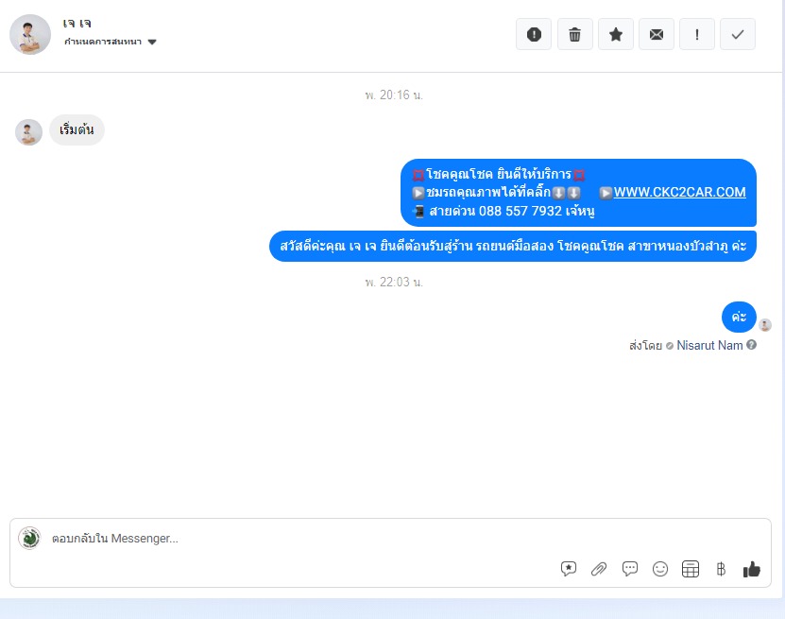Open the emoji picker smiley icon
The height and width of the screenshot is (619, 785).
point(660,569)
